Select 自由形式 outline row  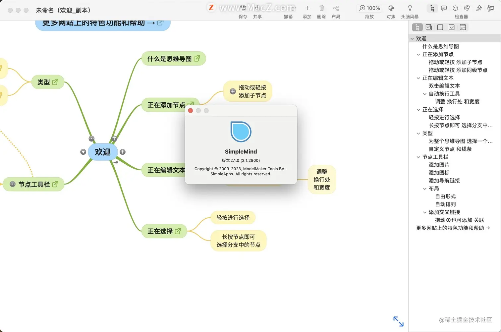tap(455, 196)
